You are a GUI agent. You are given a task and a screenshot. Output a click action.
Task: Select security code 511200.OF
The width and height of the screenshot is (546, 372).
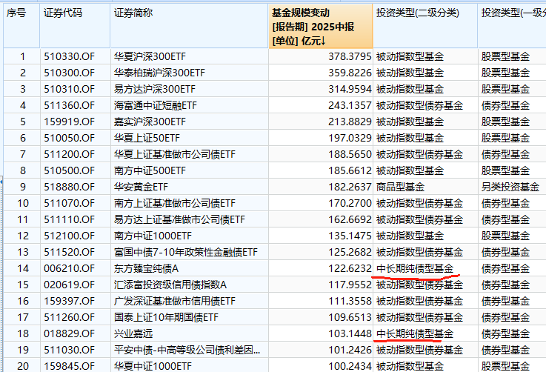tap(70, 154)
